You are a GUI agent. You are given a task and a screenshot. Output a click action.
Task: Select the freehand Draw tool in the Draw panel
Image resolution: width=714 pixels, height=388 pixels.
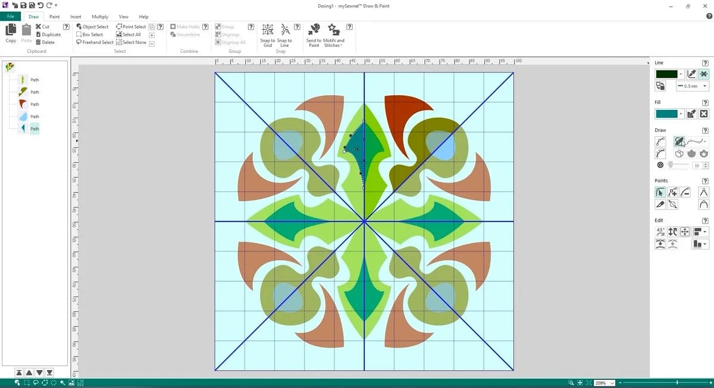click(679, 141)
